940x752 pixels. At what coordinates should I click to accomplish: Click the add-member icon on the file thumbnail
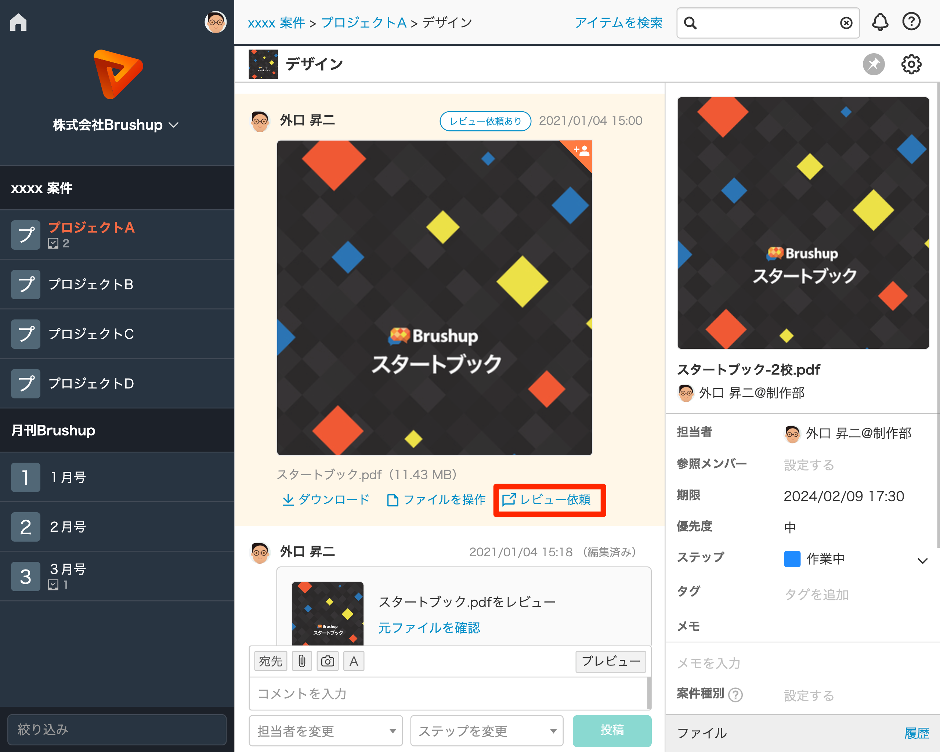point(582,151)
